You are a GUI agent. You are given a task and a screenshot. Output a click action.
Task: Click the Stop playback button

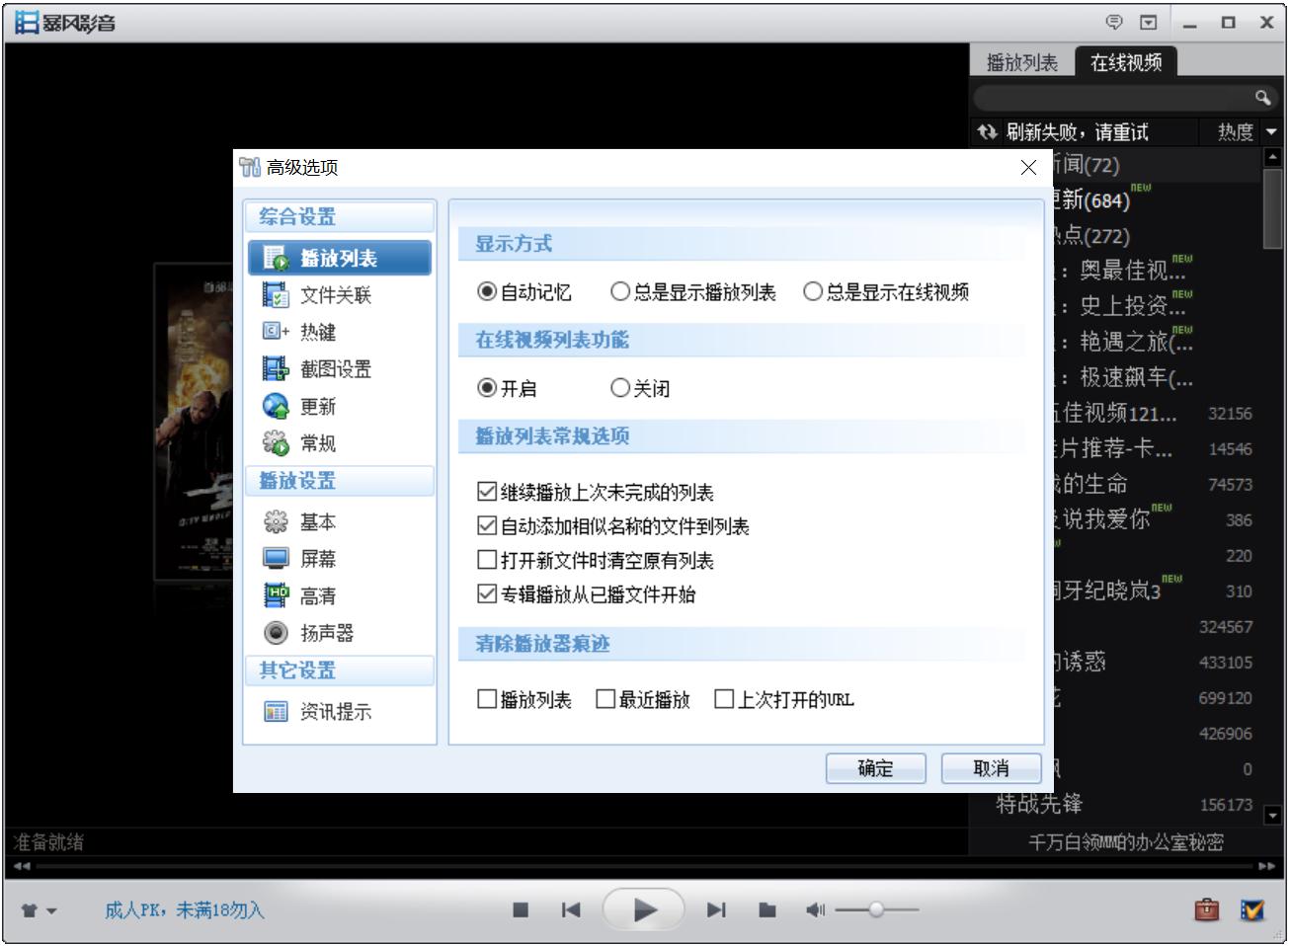pos(521,910)
